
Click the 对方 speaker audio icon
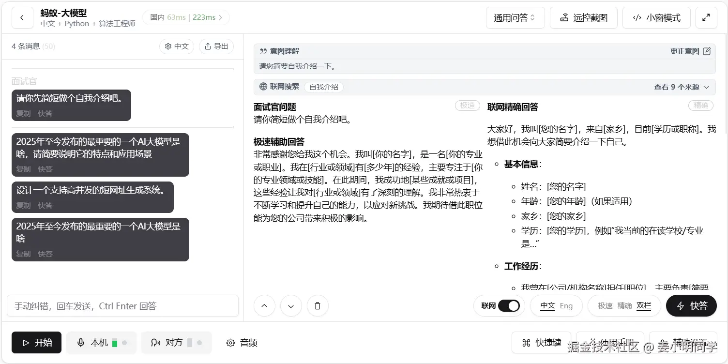point(155,342)
